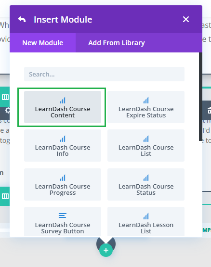Click the module list vertical scrollbar
Screen dimensions: 211x267
(200, 97)
